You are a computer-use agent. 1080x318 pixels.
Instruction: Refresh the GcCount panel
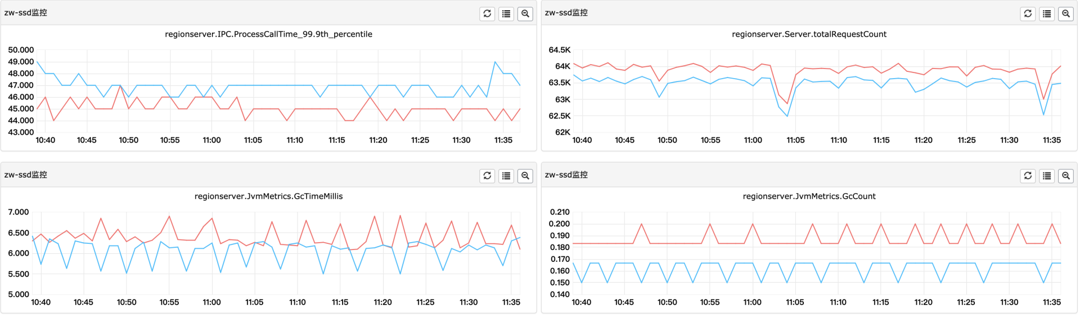pyautogui.click(x=1028, y=176)
